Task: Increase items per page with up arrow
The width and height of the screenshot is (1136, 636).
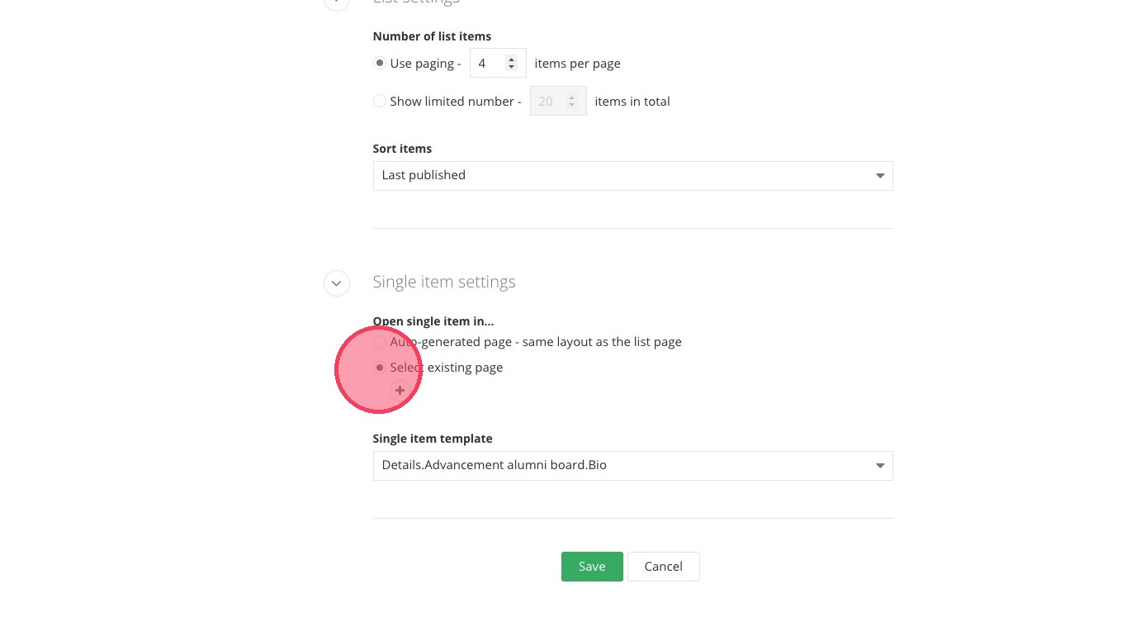Action: [x=511, y=59]
